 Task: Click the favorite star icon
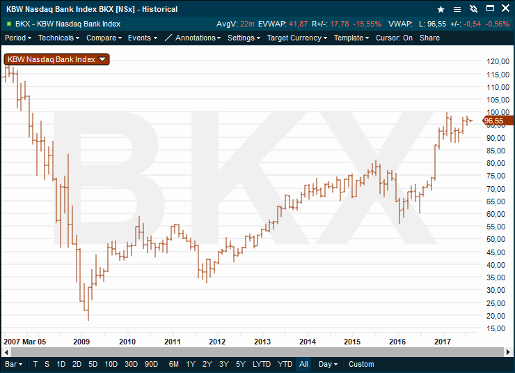coord(441,9)
